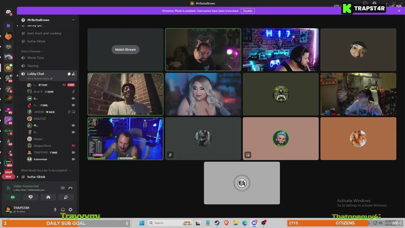The width and height of the screenshot is (405, 228).
Task: Select user SleeperGhost in voice list
Action: coord(51,146)
